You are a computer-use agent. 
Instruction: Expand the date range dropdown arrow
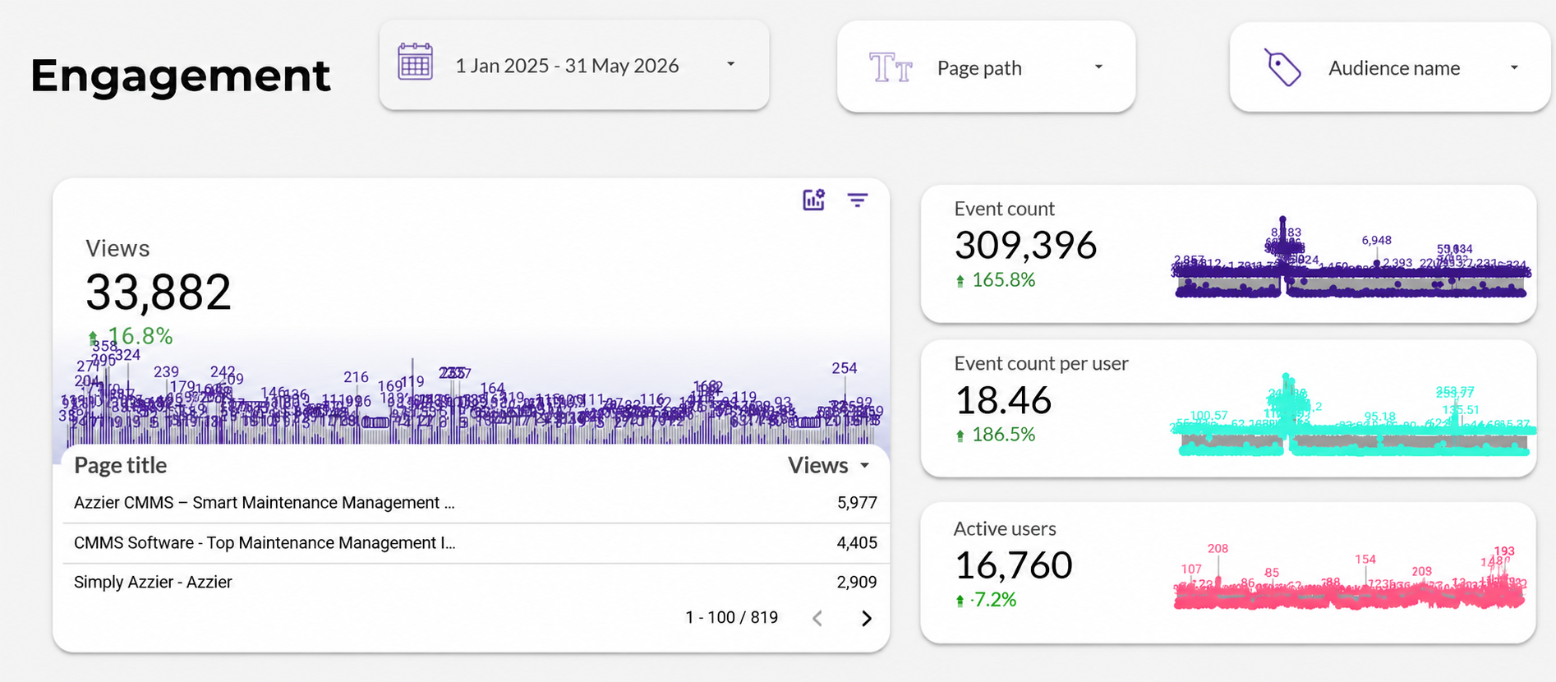coord(730,64)
